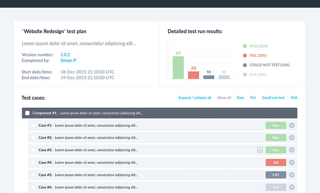Tick the Component #1 checkbox
320x193 pixels.
click(x=27, y=113)
